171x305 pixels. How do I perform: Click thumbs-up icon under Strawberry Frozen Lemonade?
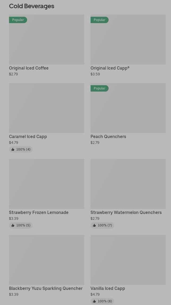click(x=13, y=225)
